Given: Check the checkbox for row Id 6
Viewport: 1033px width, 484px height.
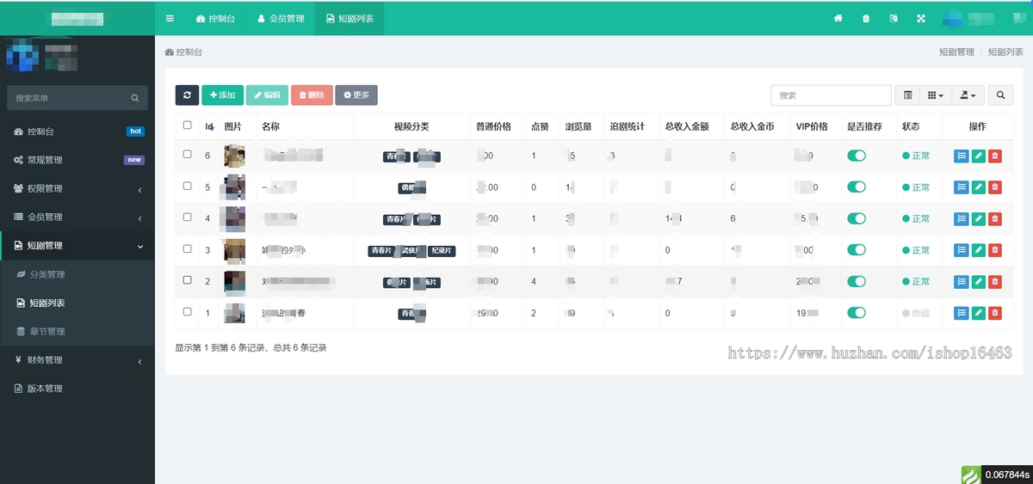Looking at the screenshot, I should coord(188,155).
